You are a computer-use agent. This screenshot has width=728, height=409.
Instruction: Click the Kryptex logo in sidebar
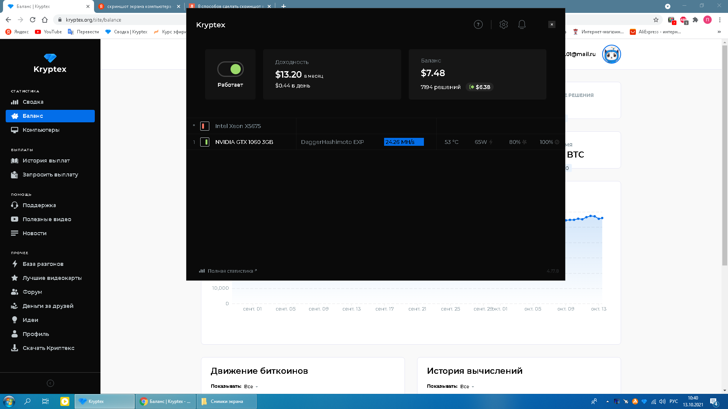tap(50, 63)
